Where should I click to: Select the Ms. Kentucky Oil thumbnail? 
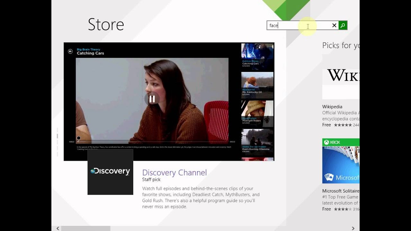[257, 85]
